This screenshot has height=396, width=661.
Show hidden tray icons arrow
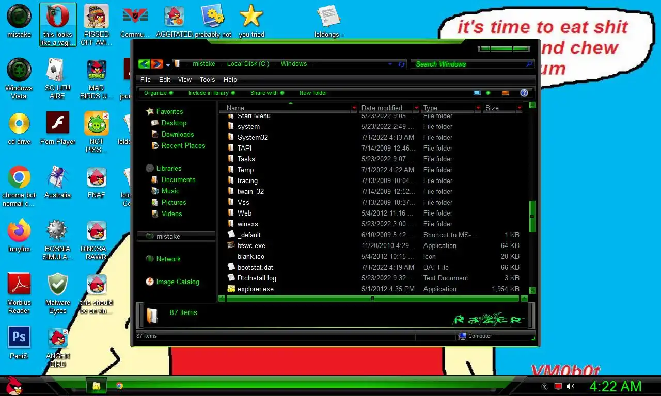pos(544,386)
